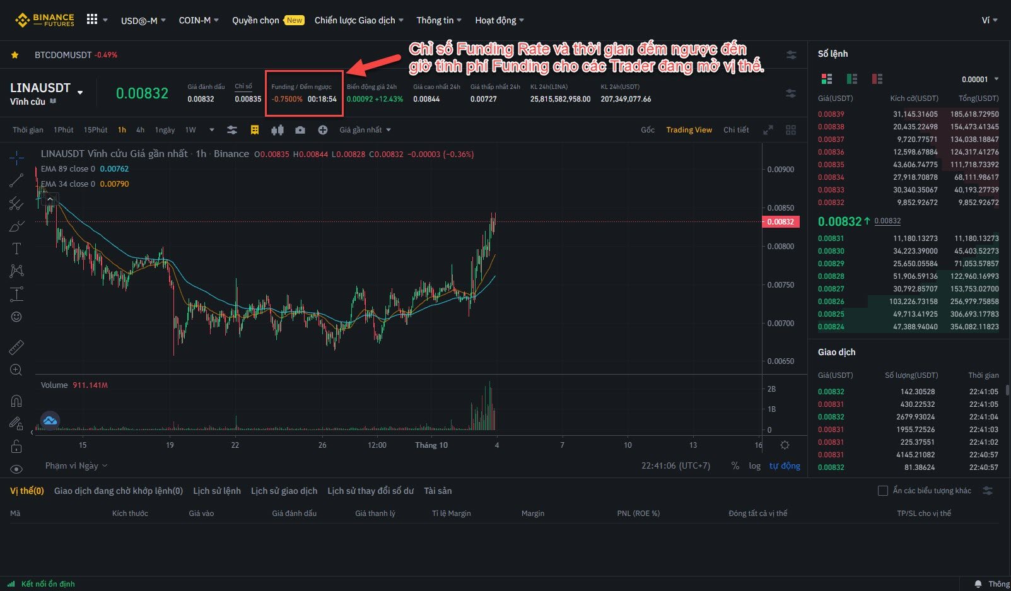Switch to multi-chart grid layout
1011x591 pixels.
tap(791, 130)
